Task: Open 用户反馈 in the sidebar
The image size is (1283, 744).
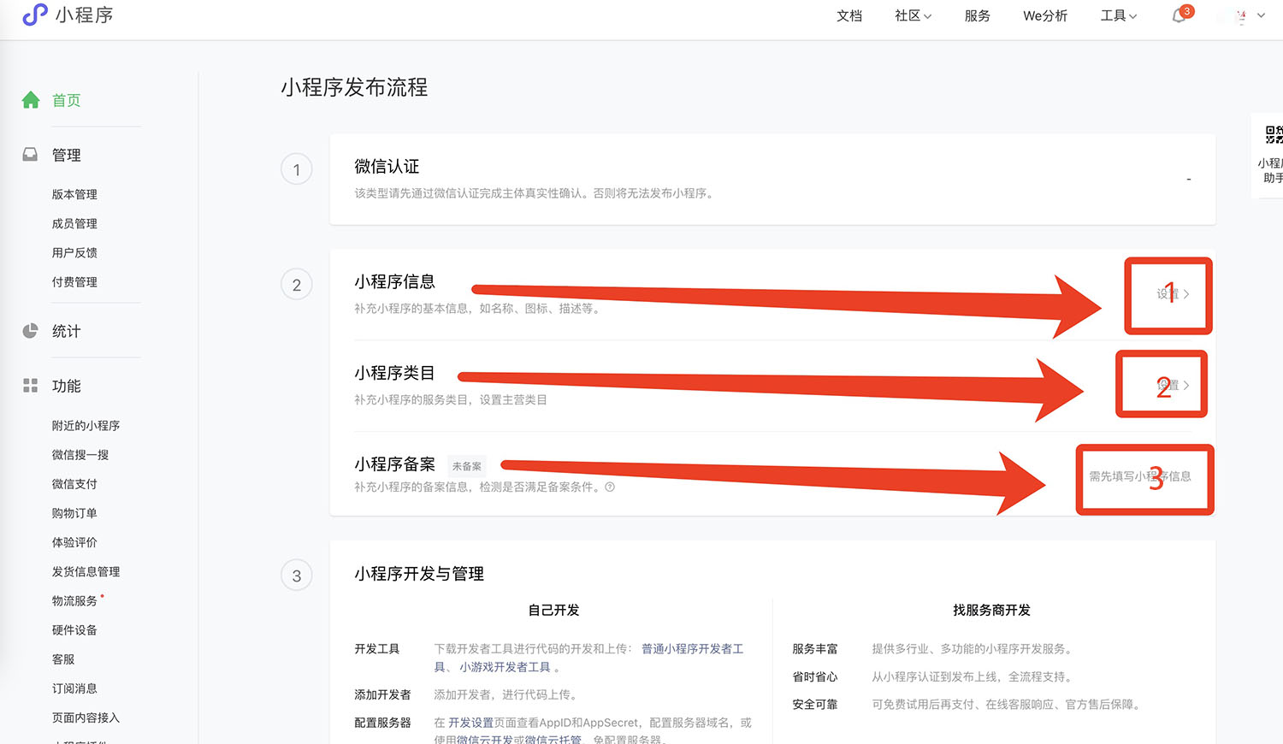Action: [x=74, y=252]
